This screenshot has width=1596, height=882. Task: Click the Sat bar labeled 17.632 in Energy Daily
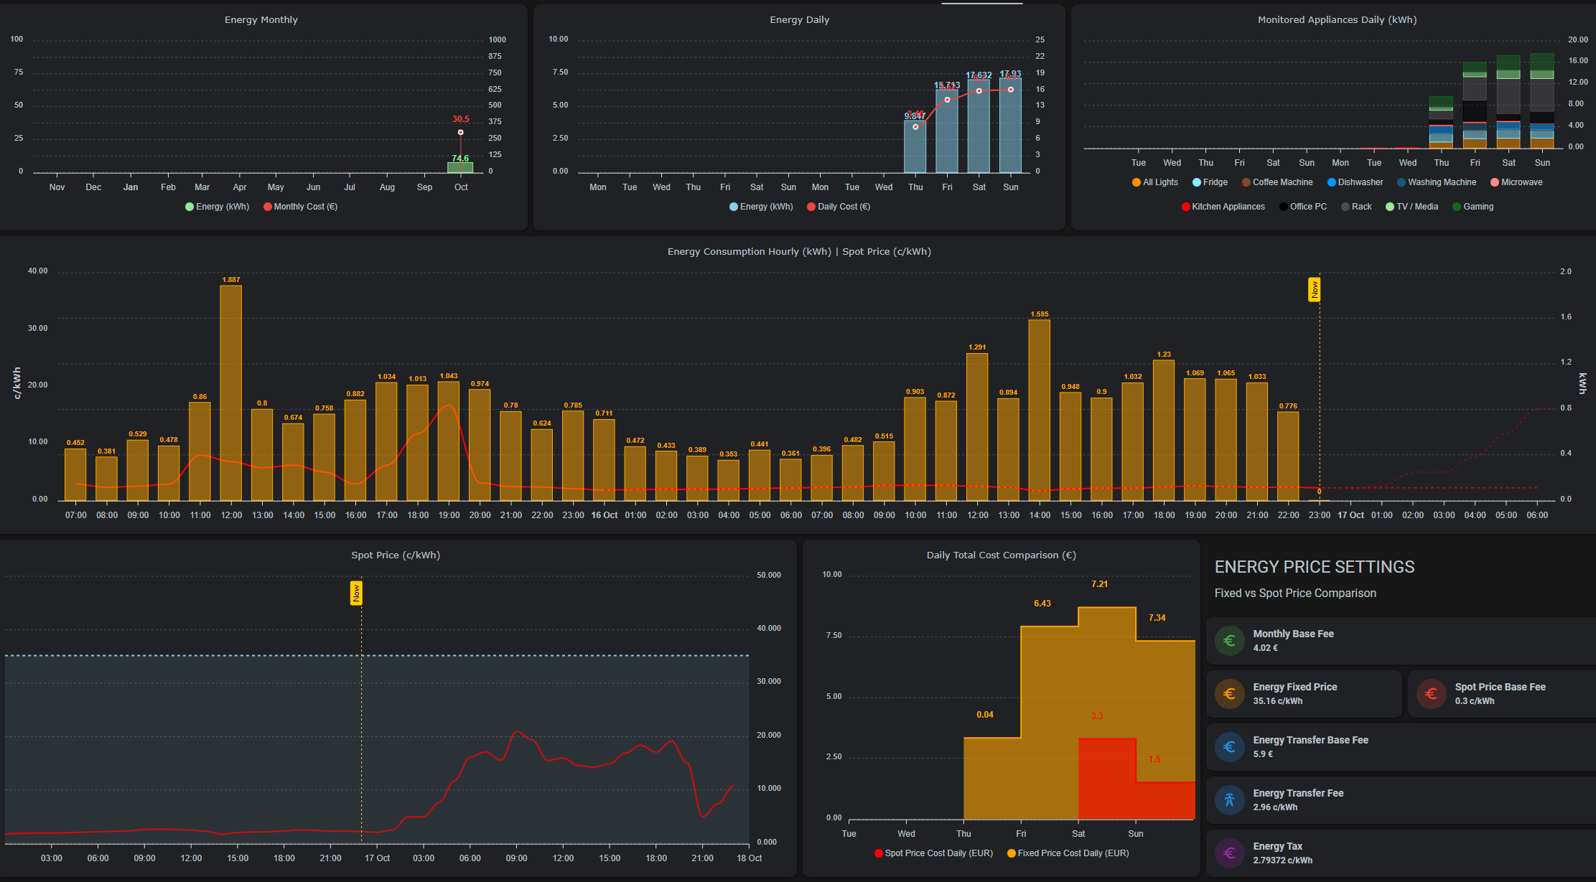click(979, 126)
